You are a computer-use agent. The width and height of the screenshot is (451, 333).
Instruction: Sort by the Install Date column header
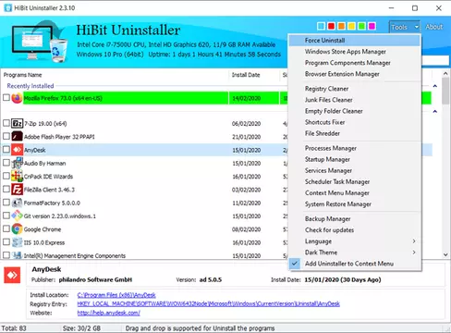click(246, 75)
